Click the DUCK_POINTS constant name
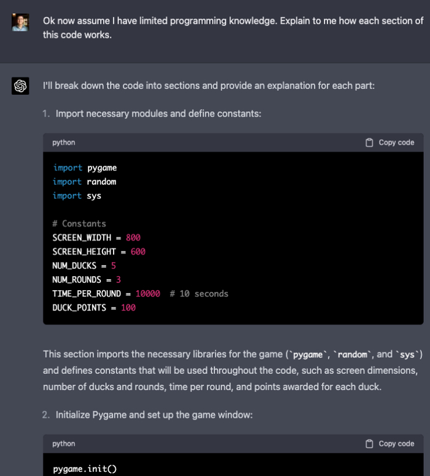Viewport: 430px width, 476px height. click(79, 307)
